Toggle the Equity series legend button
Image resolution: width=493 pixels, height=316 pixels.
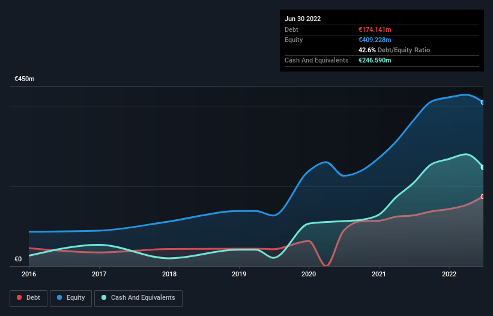71,298
